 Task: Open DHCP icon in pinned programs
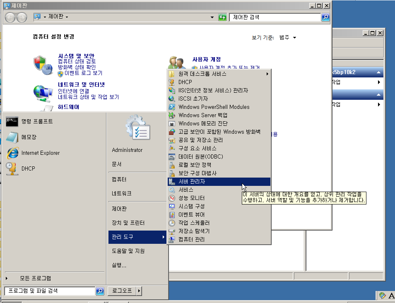[12, 169]
